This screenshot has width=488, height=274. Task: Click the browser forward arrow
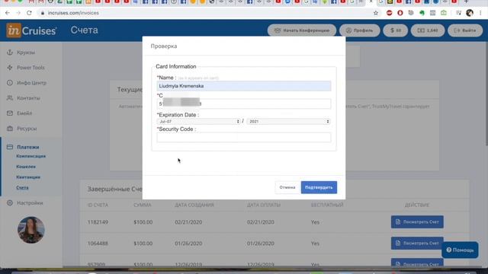click(x=18, y=13)
